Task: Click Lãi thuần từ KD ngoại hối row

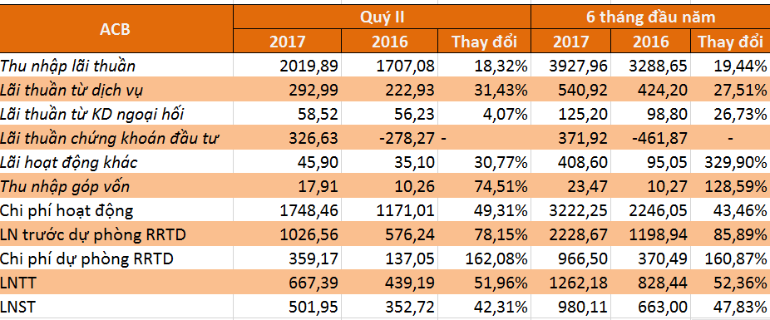Action: pos(385,113)
